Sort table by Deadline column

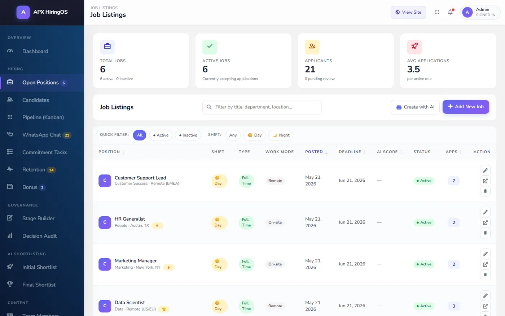pyautogui.click(x=352, y=152)
